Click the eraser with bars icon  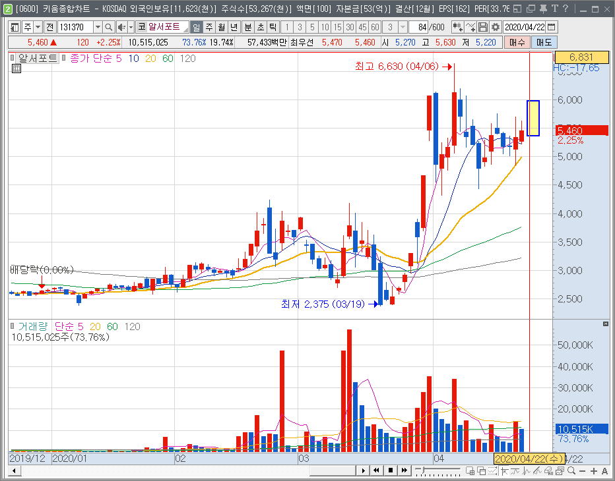pyautogui.click(x=549, y=470)
